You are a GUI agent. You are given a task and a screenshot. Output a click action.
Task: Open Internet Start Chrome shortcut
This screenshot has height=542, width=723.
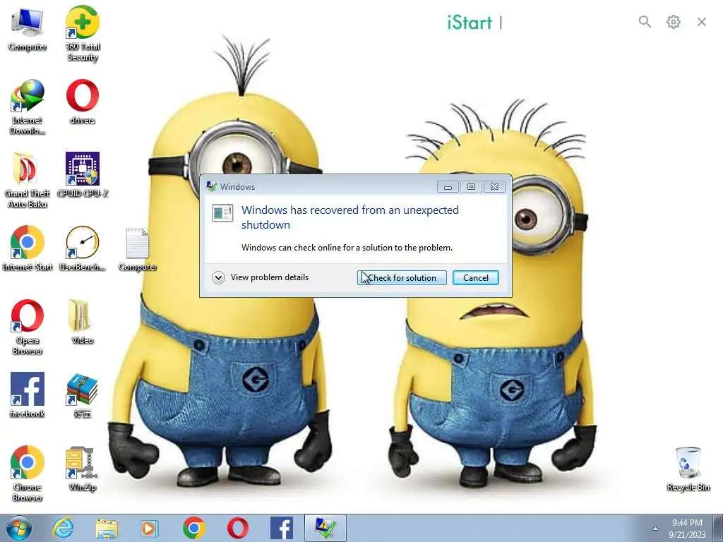click(28, 248)
